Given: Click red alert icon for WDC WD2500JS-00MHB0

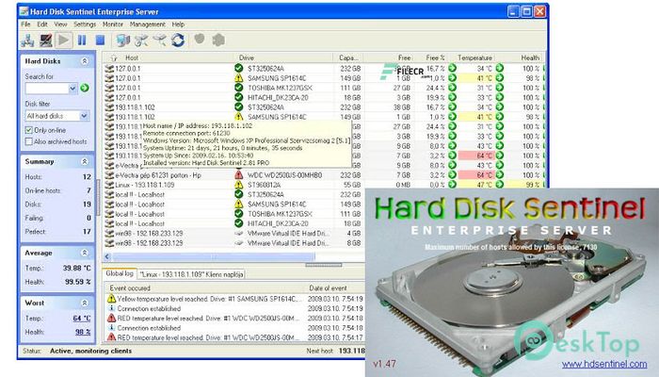Looking at the screenshot, I should tap(239, 175).
